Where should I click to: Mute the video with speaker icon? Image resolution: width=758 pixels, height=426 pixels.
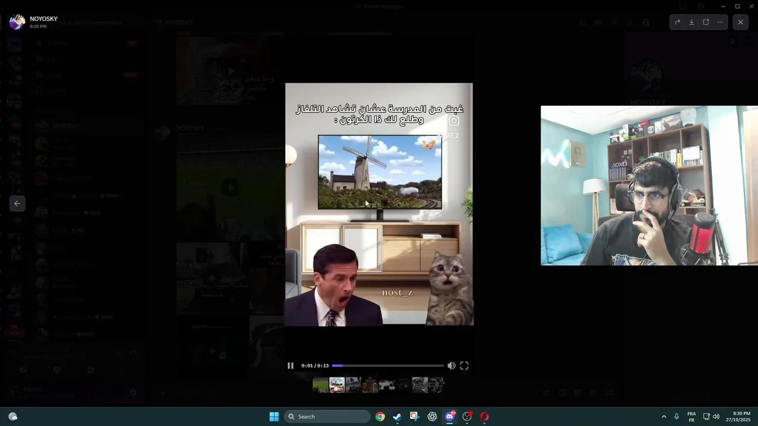[x=451, y=366]
